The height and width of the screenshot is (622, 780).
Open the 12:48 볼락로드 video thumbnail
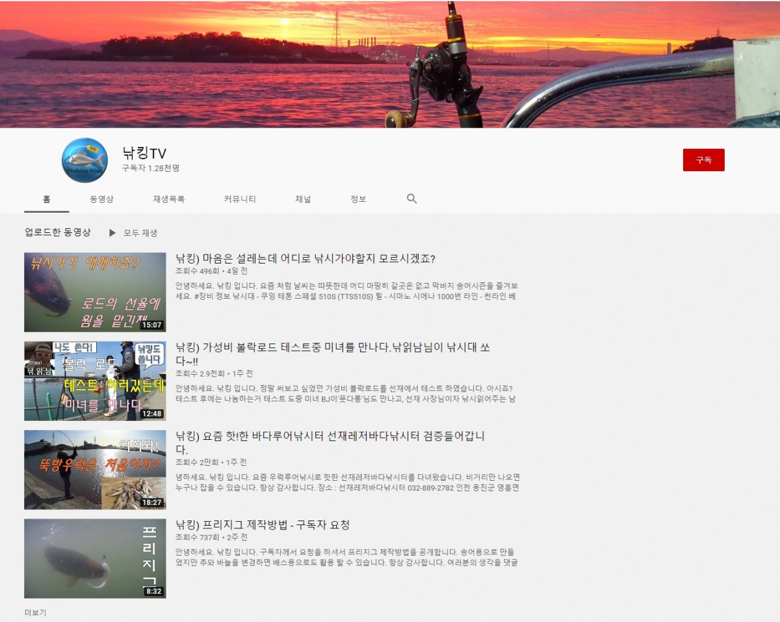(x=95, y=381)
